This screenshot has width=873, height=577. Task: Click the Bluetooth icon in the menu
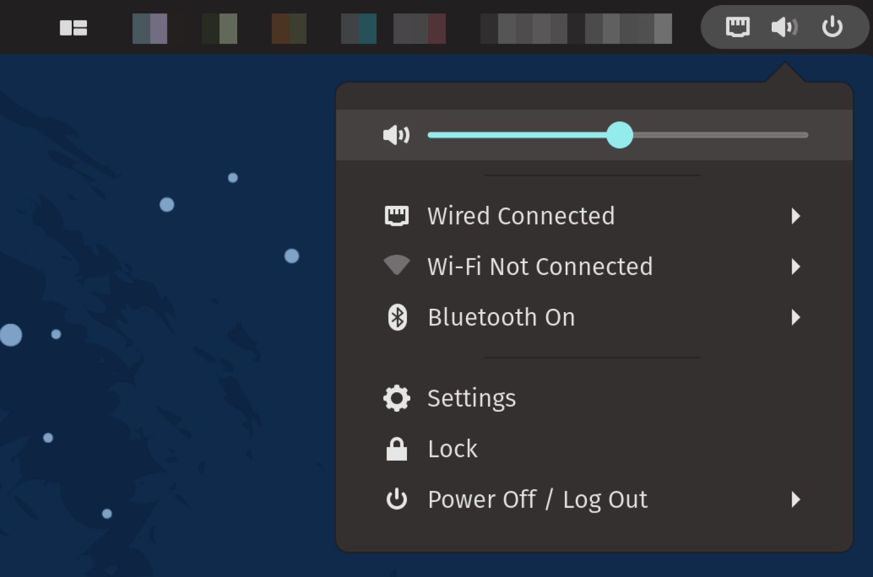click(396, 317)
